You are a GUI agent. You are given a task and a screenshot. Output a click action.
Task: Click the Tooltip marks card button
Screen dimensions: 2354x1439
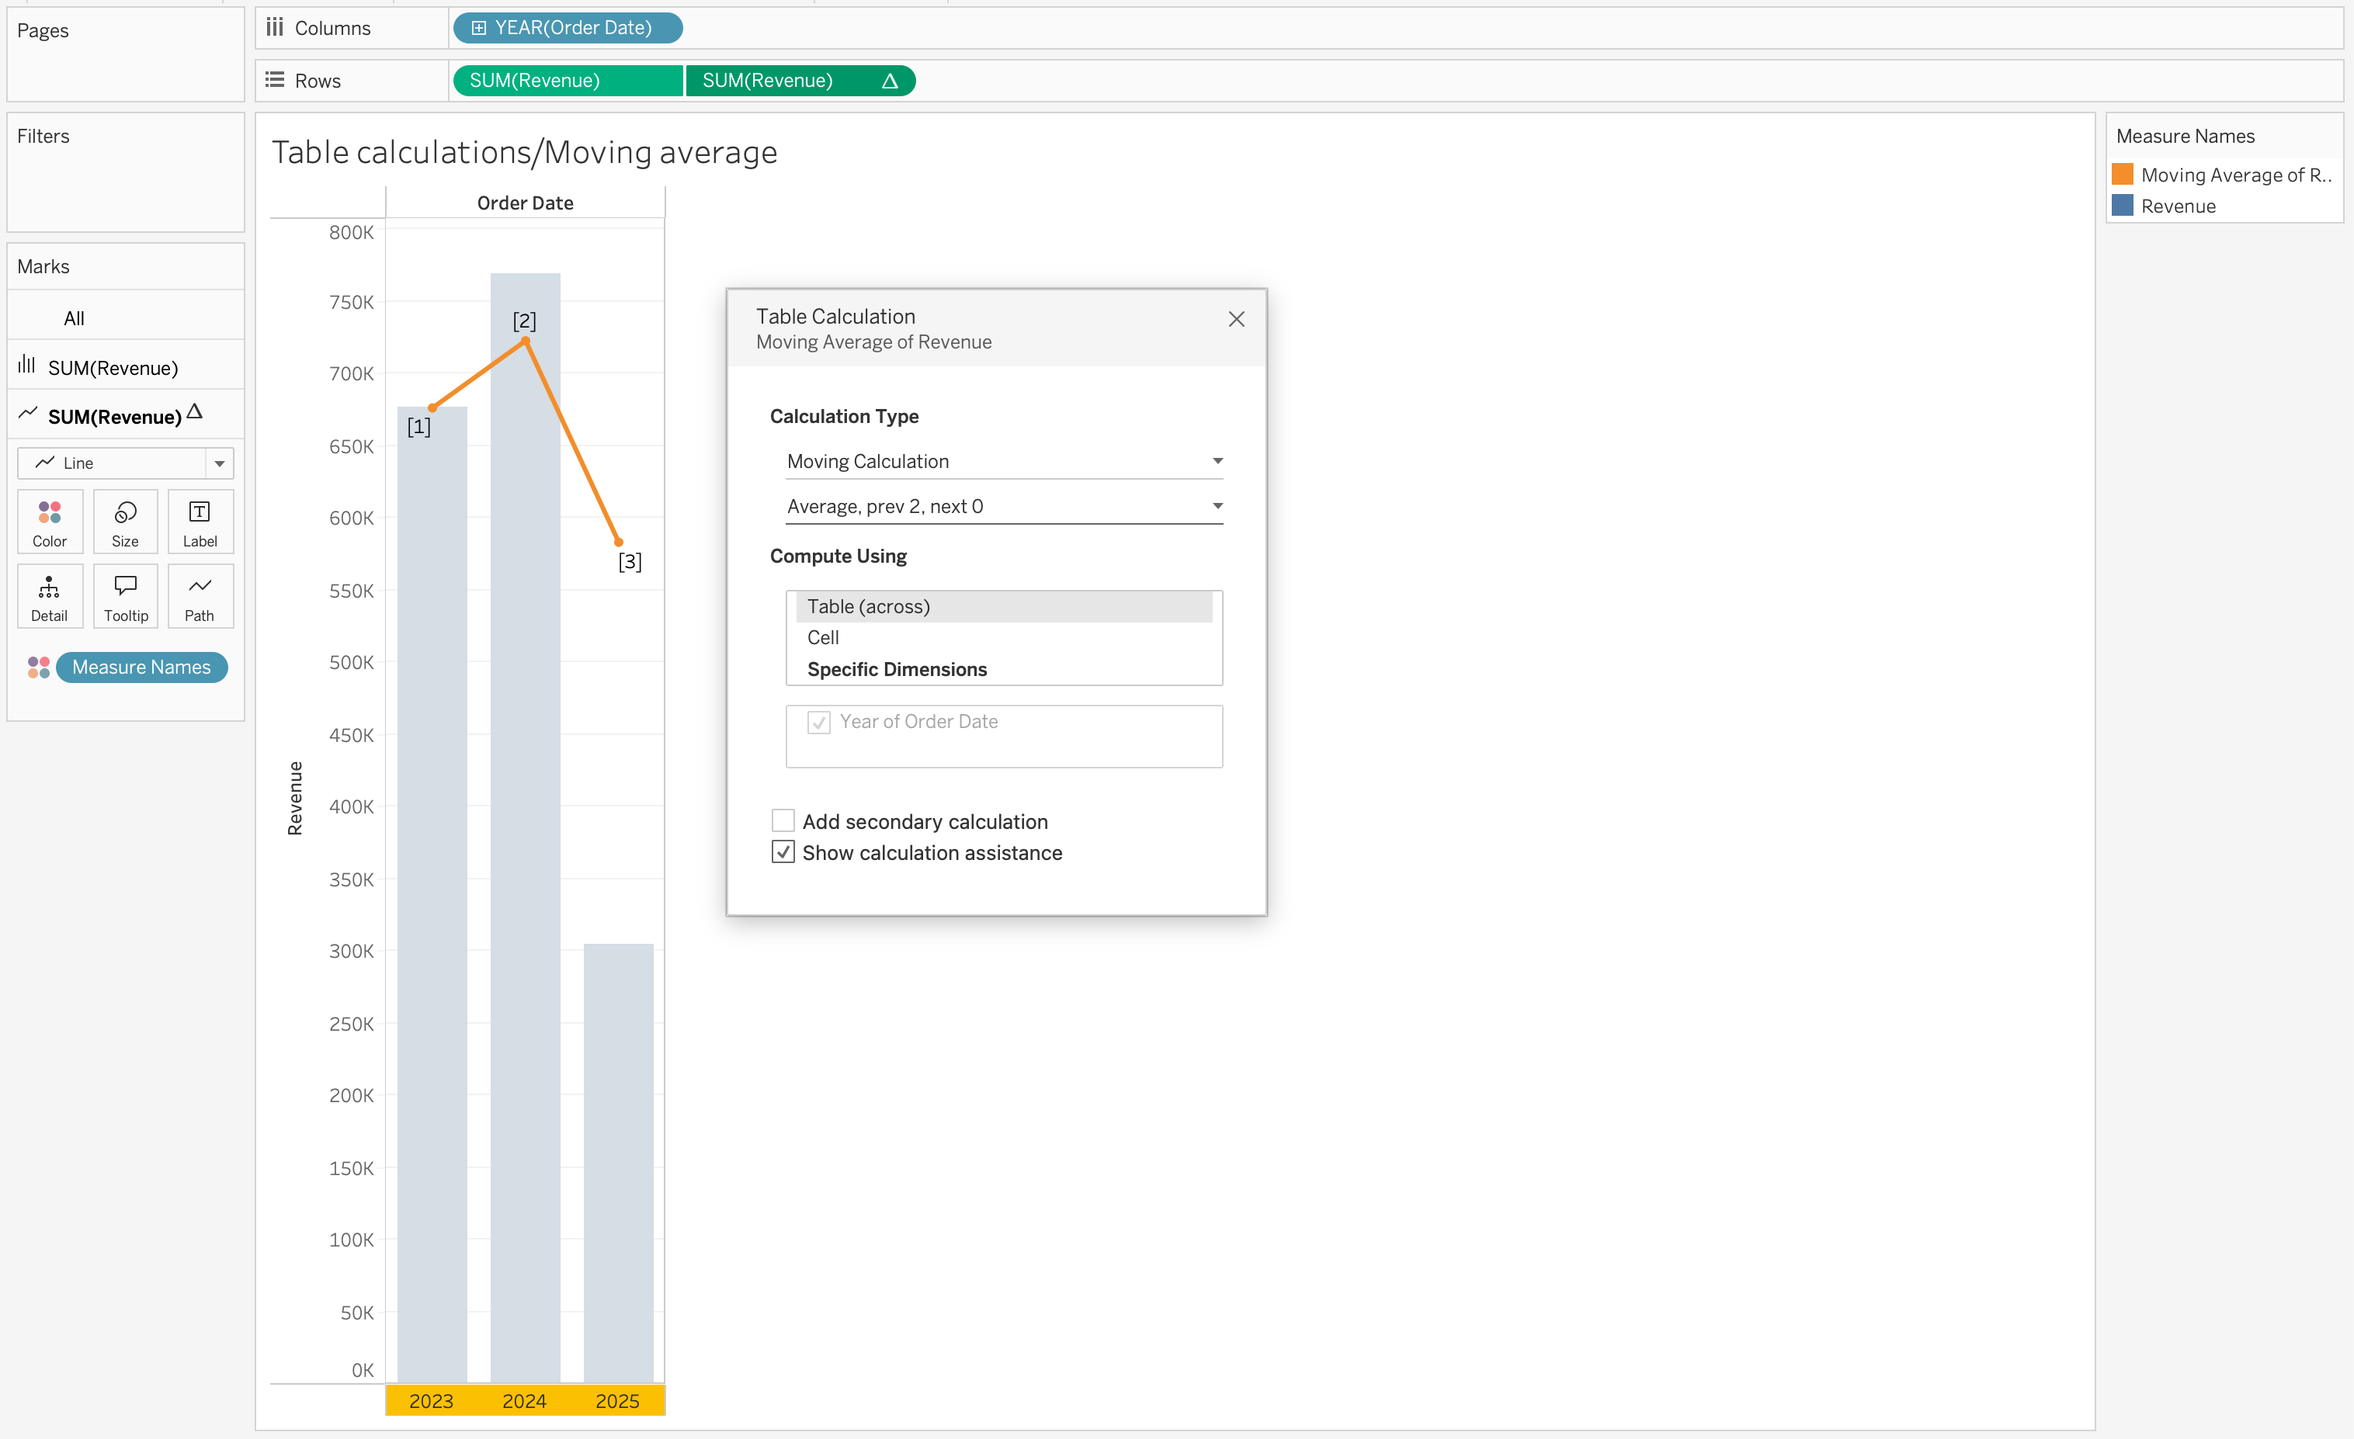pos(125,597)
